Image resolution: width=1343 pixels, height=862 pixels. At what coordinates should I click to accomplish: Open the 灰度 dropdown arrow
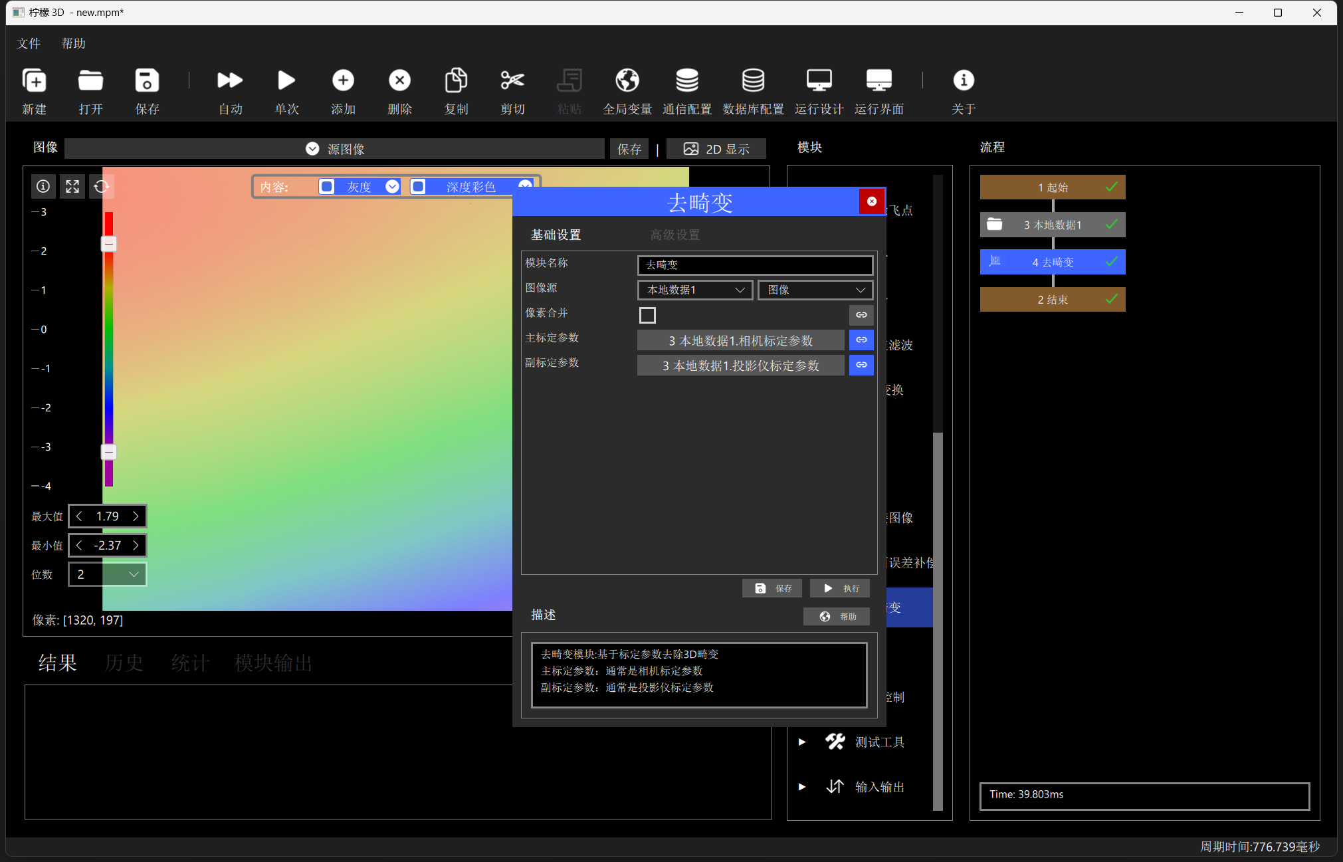(x=393, y=187)
